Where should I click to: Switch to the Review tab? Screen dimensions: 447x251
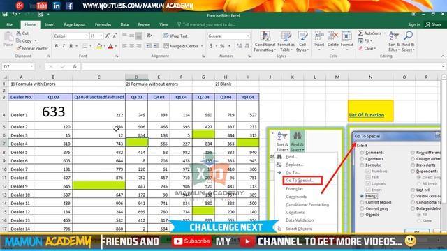coord(144,24)
